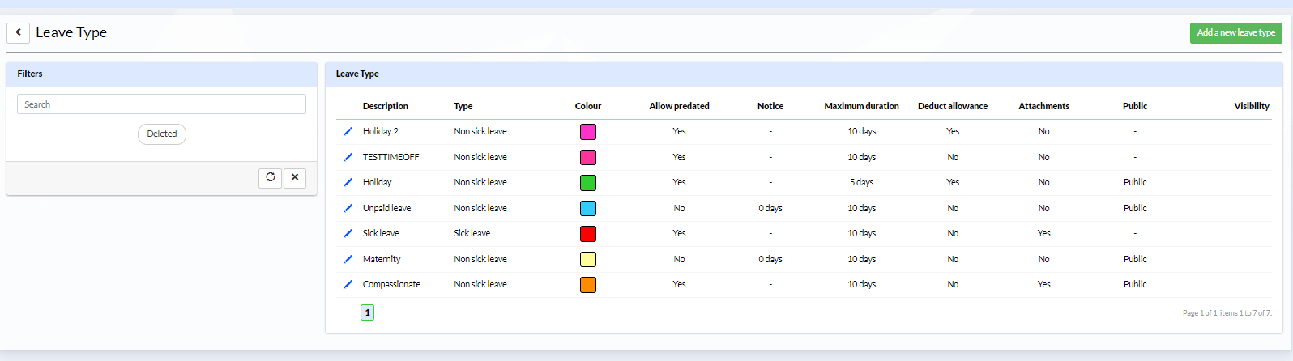Click the edit pencil for Maternity

(348, 259)
